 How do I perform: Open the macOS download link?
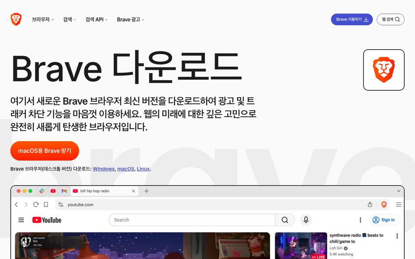[126, 169]
